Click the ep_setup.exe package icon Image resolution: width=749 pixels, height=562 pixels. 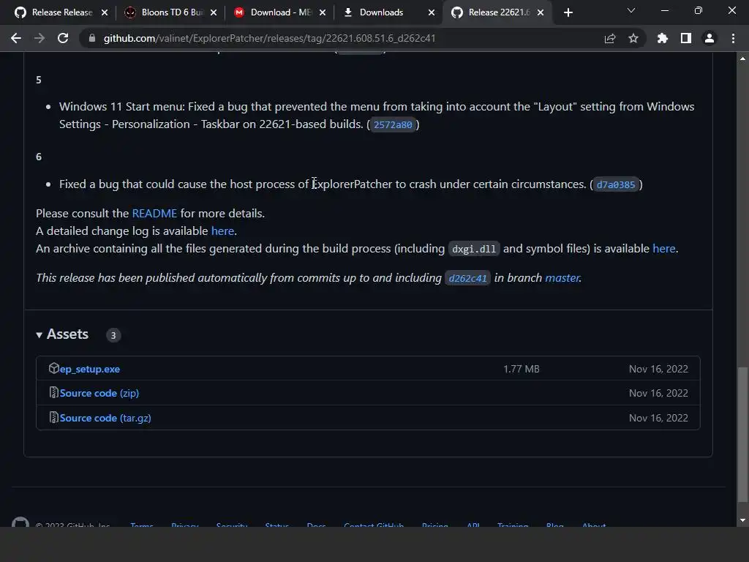click(x=53, y=368)
